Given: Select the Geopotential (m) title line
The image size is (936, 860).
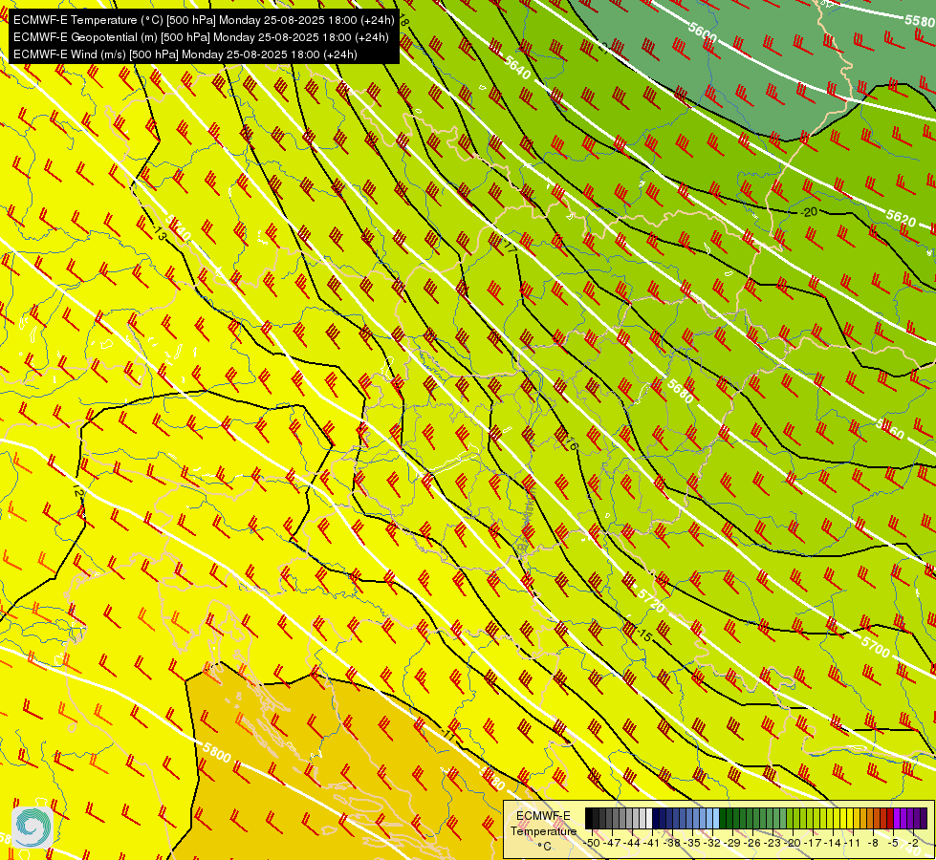Looking at the screenshot, I should point(201,37).
